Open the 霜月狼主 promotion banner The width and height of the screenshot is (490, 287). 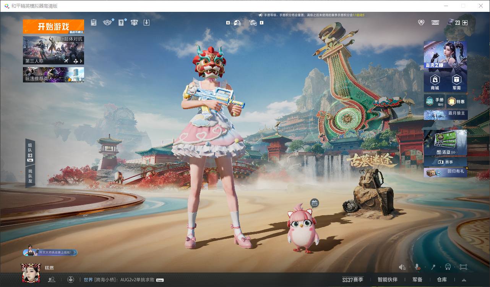[445, 114]
